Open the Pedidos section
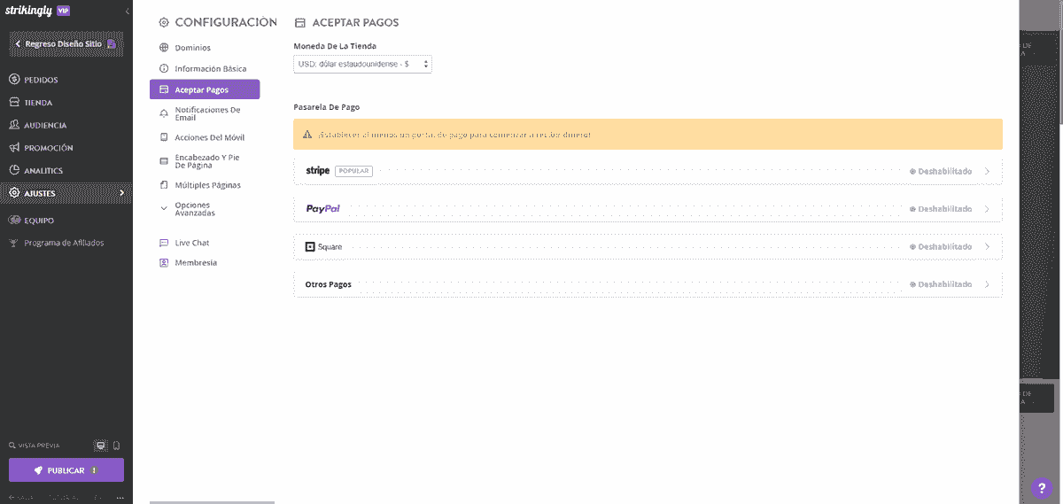1063x504 pixels. point(41,80)
